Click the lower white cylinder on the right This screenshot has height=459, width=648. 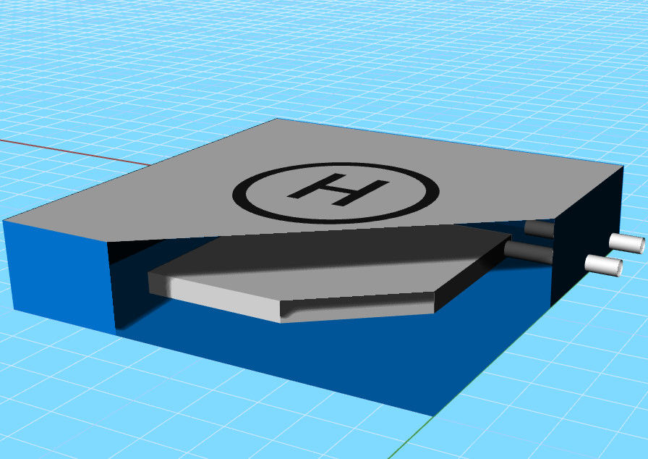pos(605,266)
